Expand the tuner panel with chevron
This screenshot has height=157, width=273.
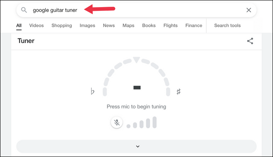coord(136,147)
